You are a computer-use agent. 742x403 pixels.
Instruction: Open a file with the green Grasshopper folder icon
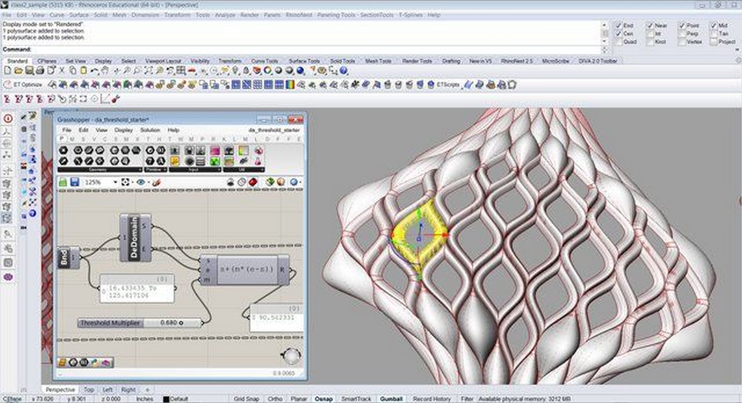(x=63, y=183)
